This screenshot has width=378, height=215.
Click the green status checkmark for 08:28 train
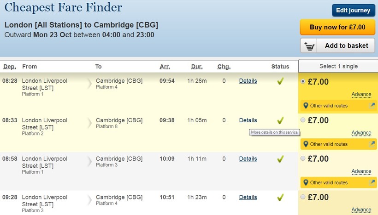pos(280,81)
